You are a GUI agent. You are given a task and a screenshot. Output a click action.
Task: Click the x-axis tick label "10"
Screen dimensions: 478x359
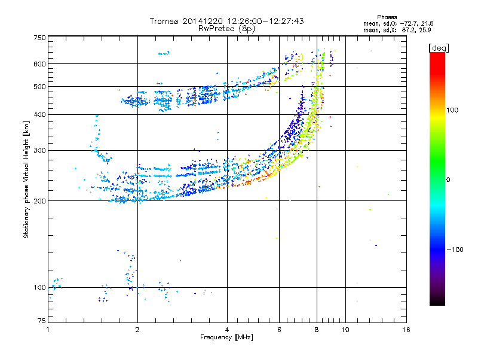[345, 330]
